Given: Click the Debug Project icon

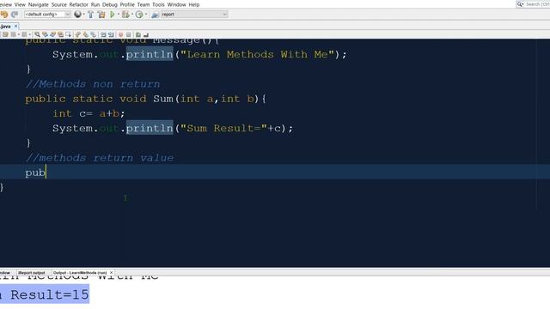Looking at the screenshot, I should point(125,15).
